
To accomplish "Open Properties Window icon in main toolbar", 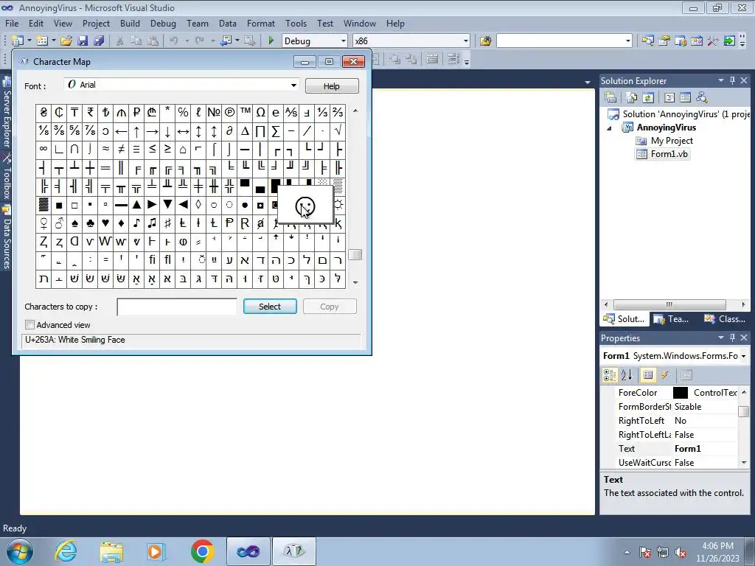I will click(664, 41).
